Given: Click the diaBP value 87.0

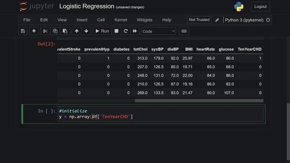Looking at the screenshot, I should coord(174,84).
